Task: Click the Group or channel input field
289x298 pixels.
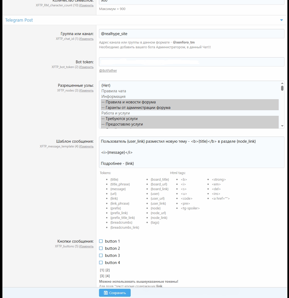Action: (191, 34)
